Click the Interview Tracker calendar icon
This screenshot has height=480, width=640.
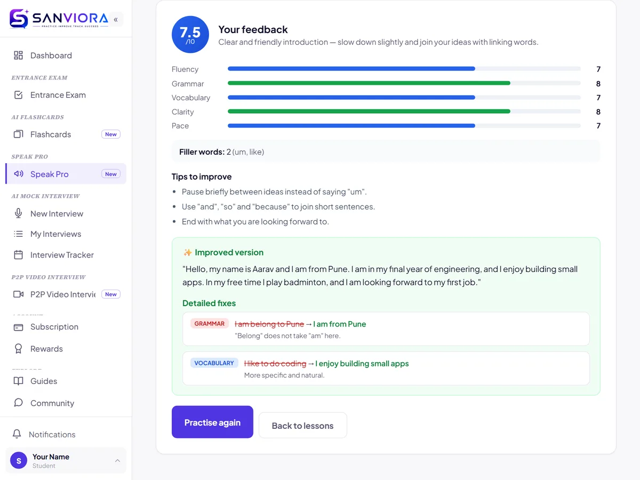pos(19,255)
